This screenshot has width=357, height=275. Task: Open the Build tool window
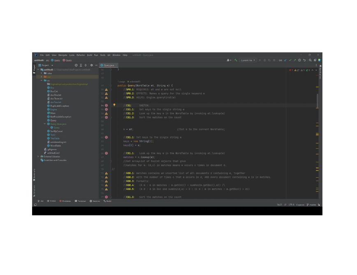107,201
